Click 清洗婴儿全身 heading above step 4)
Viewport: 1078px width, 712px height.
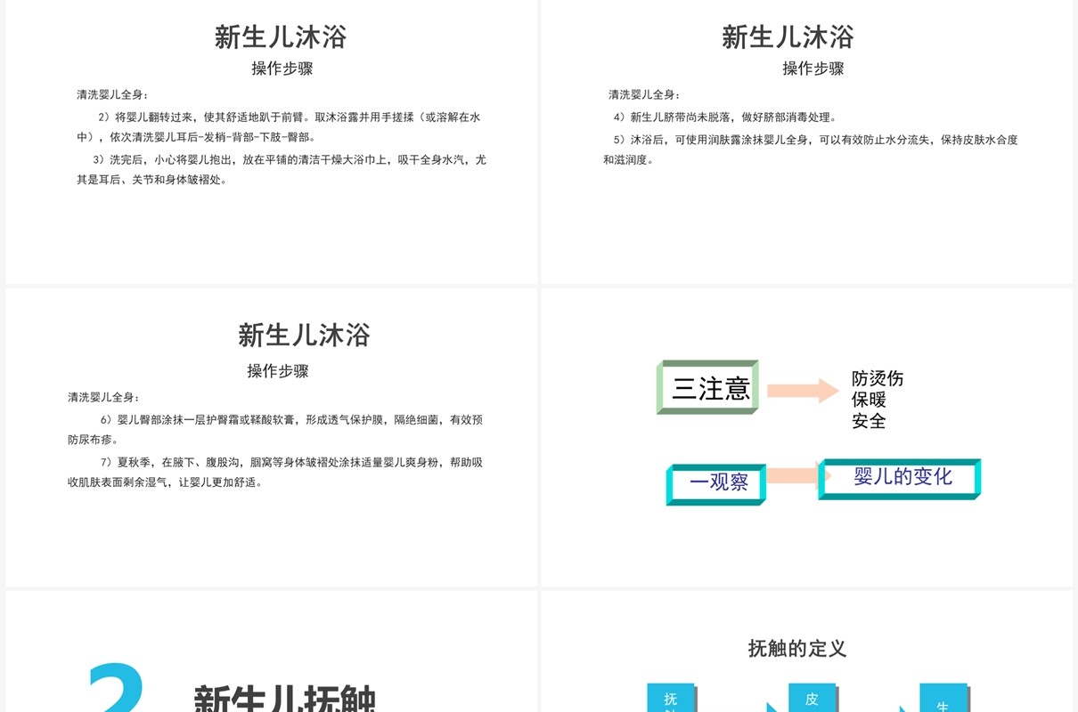(x=645, y=94)
